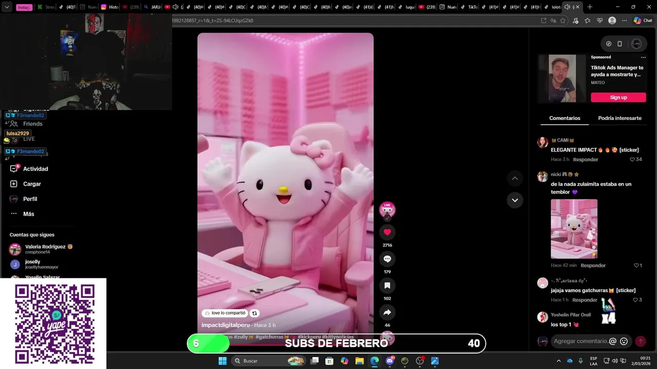Open the Hello Kitty image in nicki's comment
The image size is (657, 369).
(x=574, y=229)
